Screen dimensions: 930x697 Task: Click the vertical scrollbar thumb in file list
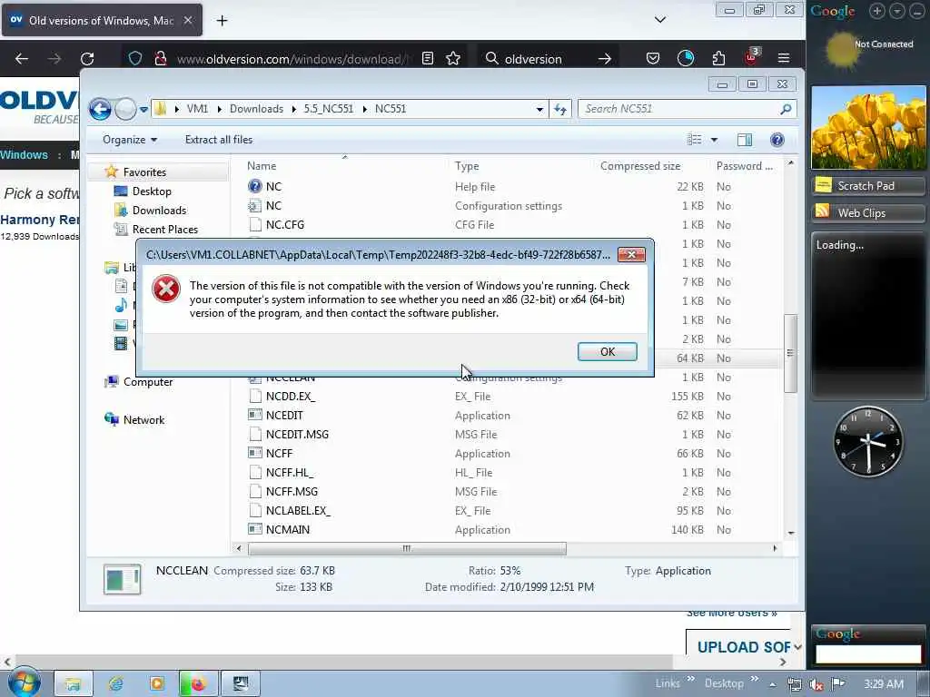(790, 353)
